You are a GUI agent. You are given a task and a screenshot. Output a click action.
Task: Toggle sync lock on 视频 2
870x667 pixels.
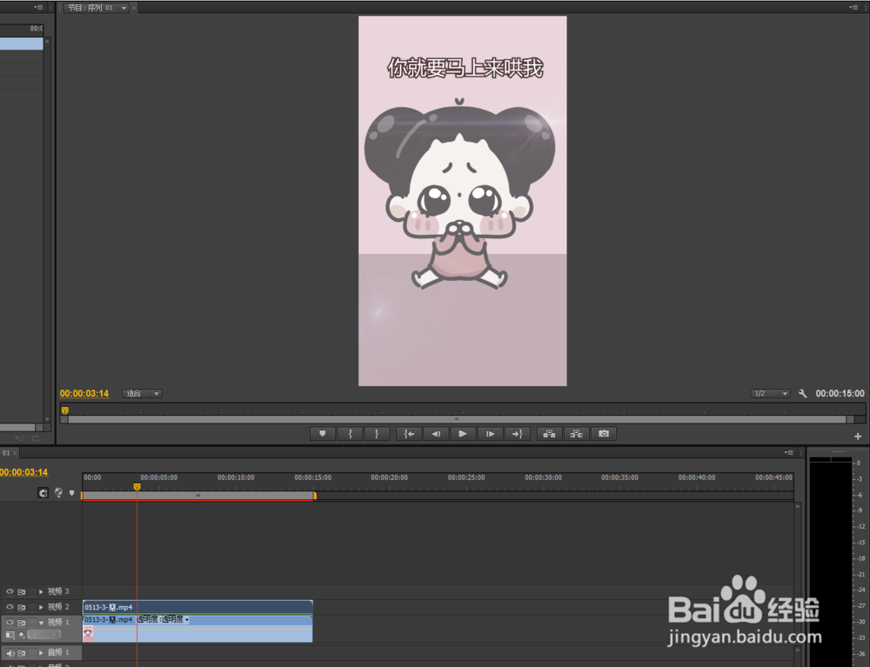[22, 607]
